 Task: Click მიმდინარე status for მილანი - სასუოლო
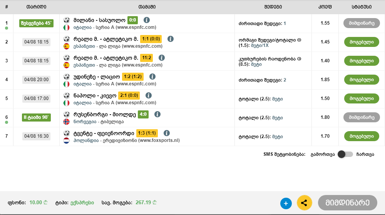coord(362,23)
